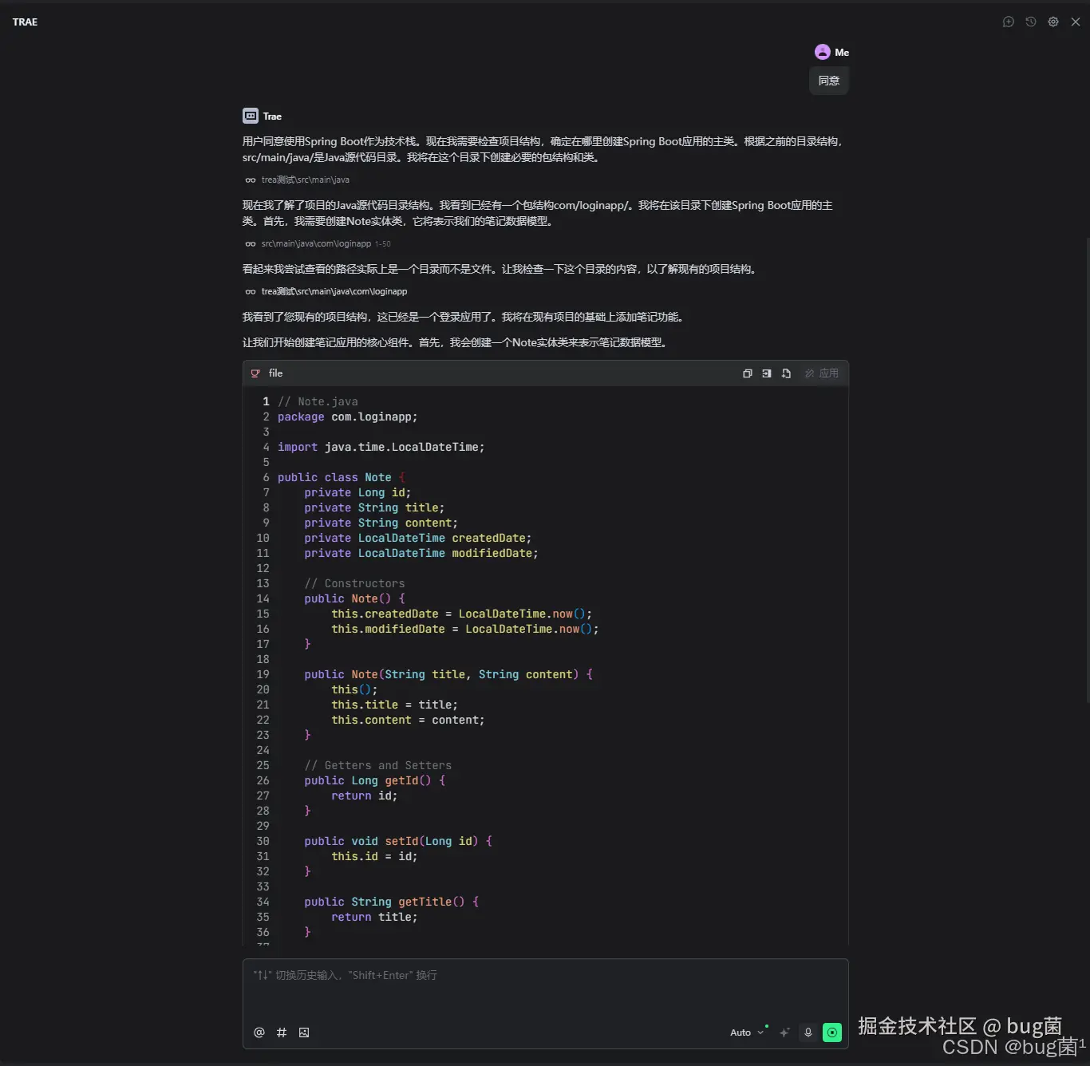Viewport: 1090px width, 1066px height.
Task: Copy code block contents
Action: pyautogui.click(x=748, y=373)
